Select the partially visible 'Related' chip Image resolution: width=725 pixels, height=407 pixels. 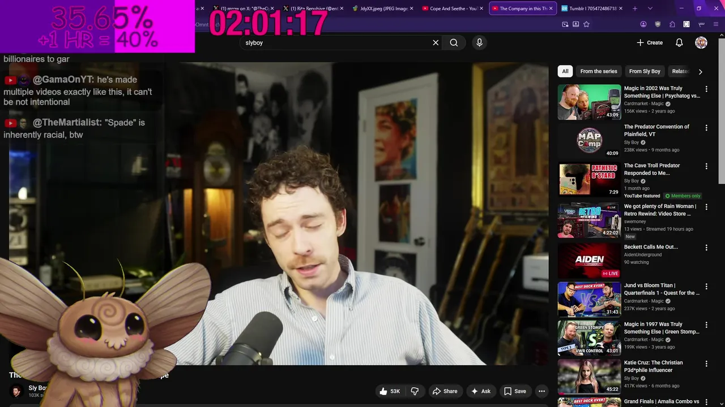tap(680, 71)
